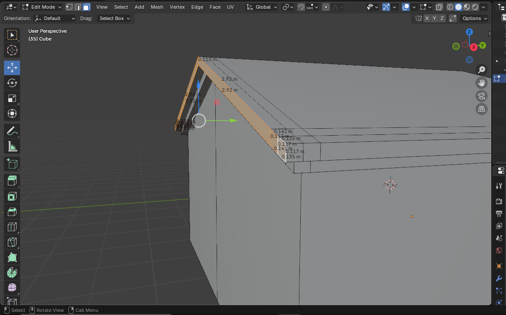Switch to Face select mode

pos(86,7)
